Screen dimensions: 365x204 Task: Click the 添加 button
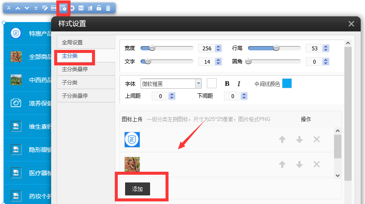[x=137, y=189]
